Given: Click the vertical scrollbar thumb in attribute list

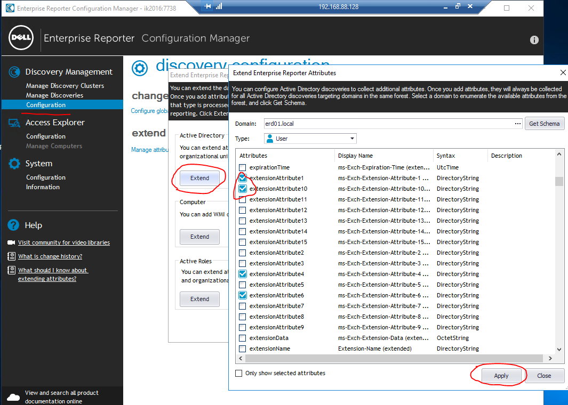Looking at the screenshot, I should [559, 181].
